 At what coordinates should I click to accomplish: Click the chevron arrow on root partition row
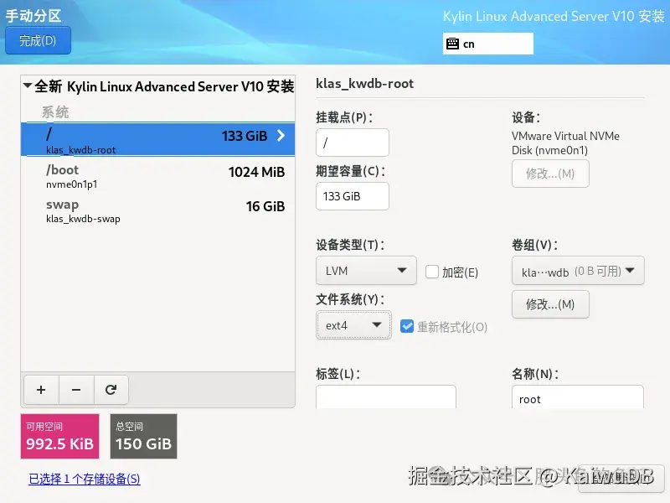tap(281, 136)
